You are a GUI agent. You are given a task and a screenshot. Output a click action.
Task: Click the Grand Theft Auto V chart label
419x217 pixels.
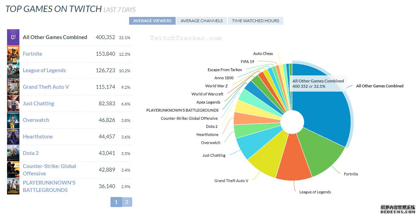pyautogui.click(x=231, y=181)
